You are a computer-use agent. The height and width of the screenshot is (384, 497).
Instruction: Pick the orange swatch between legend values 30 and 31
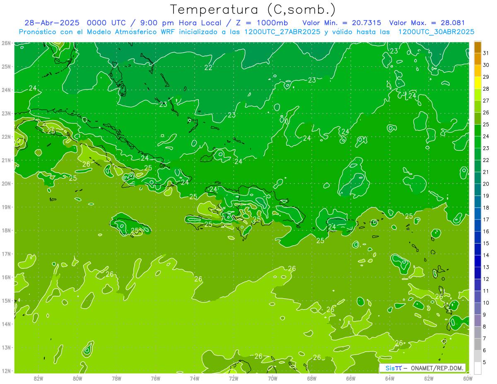pyautogui.click(x=478, y=59)
